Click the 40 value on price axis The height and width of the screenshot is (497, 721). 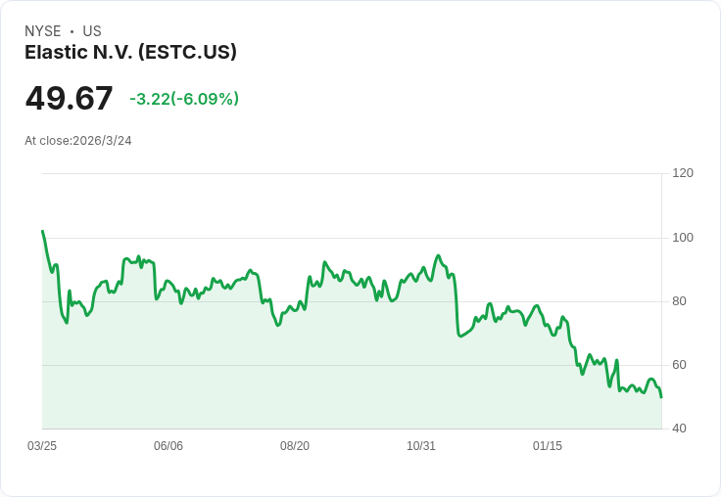tap(679, 429)
